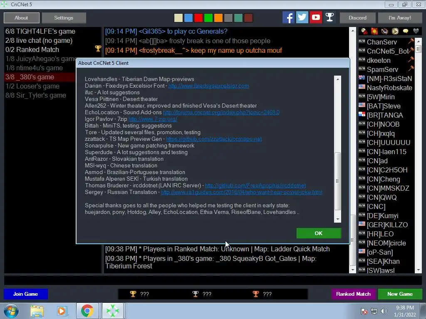
Task: Click the bronze trophy in the bottom ranking bar
Action: (x=256, y=294)
